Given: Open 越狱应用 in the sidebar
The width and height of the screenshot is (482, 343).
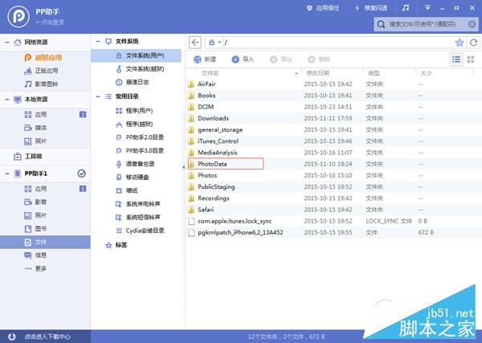Looking at the screenshot, I should pyautogui.click(x=45, y=58).
